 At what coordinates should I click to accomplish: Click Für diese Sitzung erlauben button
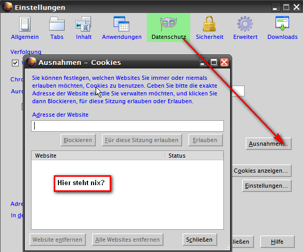(x=142, y=140)
